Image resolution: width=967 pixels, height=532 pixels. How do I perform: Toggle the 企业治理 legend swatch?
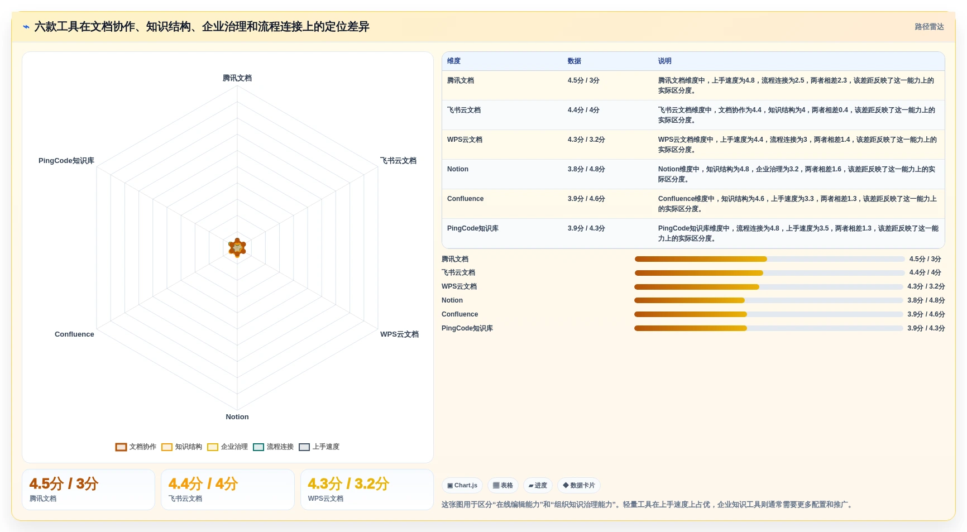[x=213, y=447]
